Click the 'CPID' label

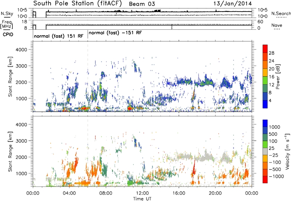point(8,34)
